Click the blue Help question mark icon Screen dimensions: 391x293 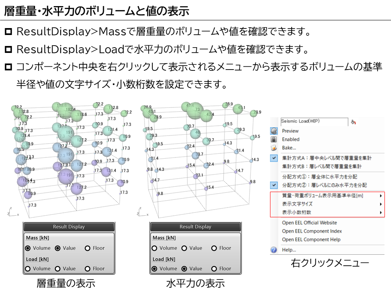click(x=274, y=250)
